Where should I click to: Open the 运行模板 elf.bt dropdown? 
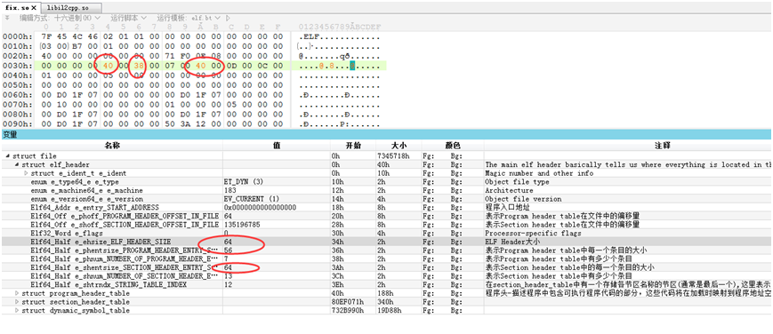[x=189, y=18]
